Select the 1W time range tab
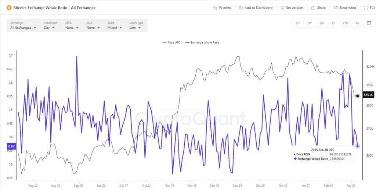This screenshot has width=376, height=190. tap(309, 23)
